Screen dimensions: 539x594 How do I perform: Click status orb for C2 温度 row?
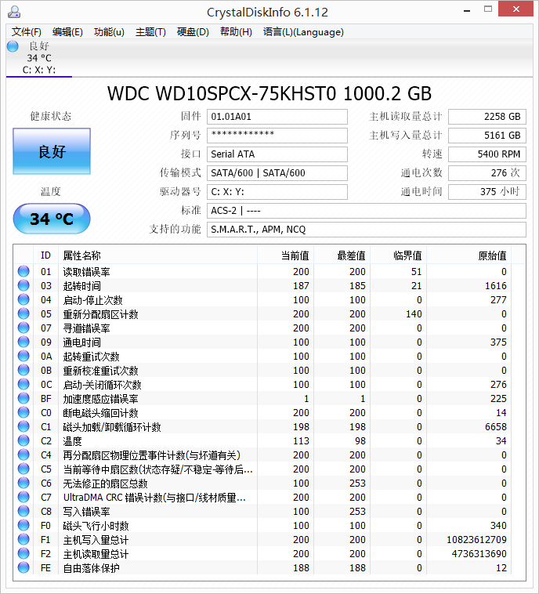point(24,440)
